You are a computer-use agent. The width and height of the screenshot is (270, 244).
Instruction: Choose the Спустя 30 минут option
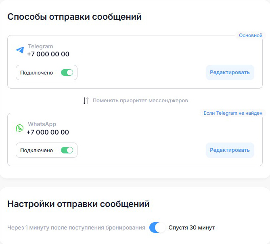pyautogui.click(x=192, y=227)
